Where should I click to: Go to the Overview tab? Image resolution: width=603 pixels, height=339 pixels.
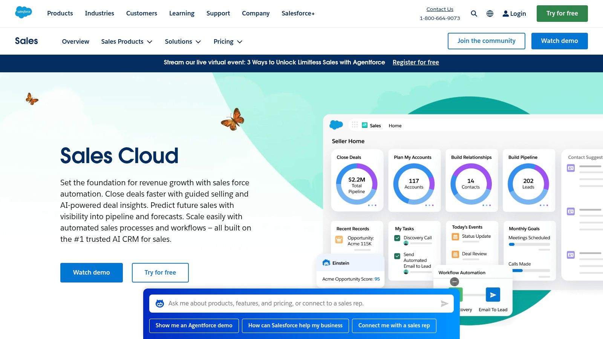[x=76, y=41]
